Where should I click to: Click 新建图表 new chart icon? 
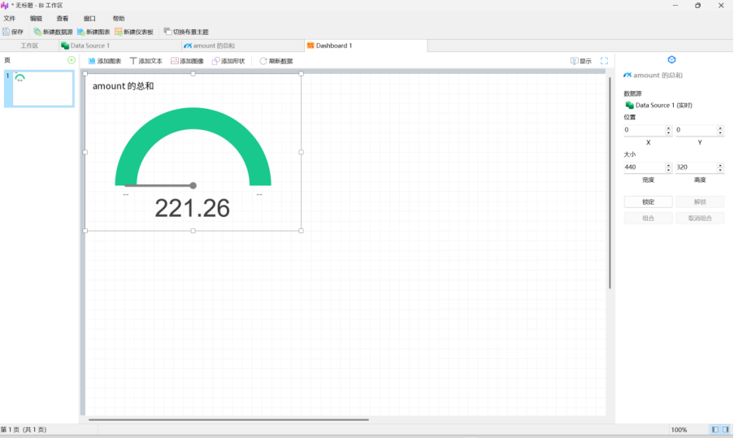(81, 32)
